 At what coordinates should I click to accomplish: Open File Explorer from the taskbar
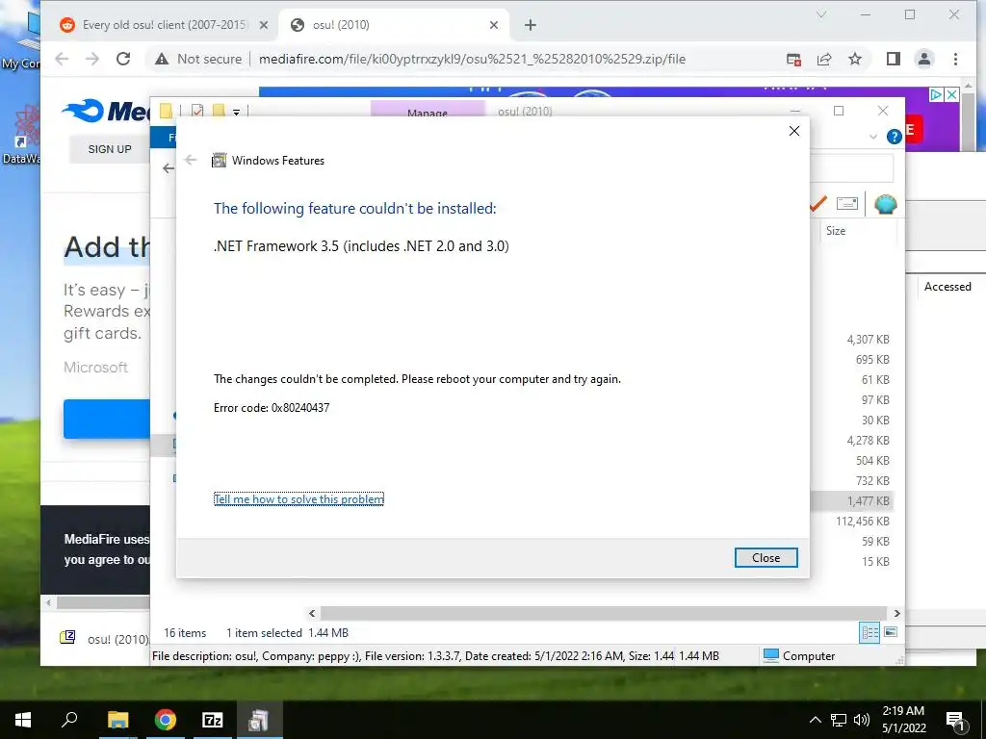117,720
